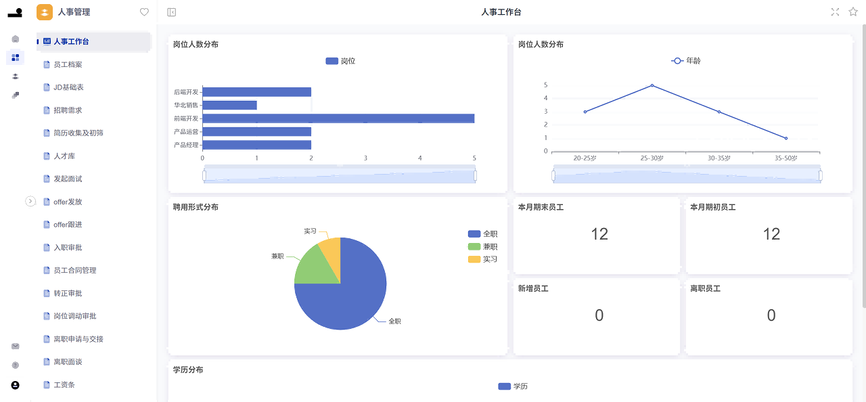Click the fullscreen expand icon near the page title
The width and height of the screenshot is (866, 402).
point(836,12)
